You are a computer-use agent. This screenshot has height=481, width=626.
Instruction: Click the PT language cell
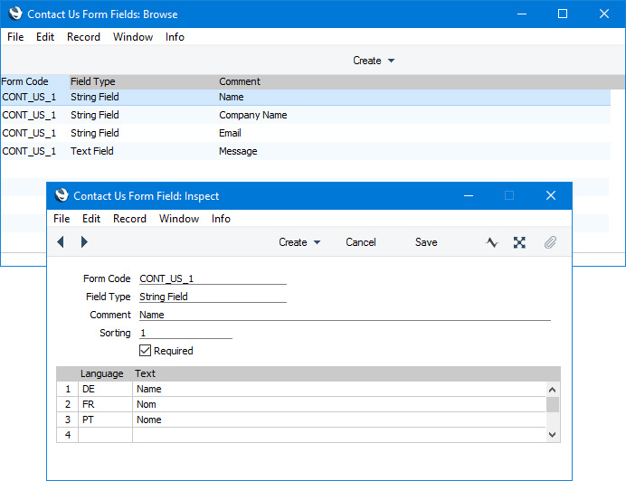tap(106, 420)
